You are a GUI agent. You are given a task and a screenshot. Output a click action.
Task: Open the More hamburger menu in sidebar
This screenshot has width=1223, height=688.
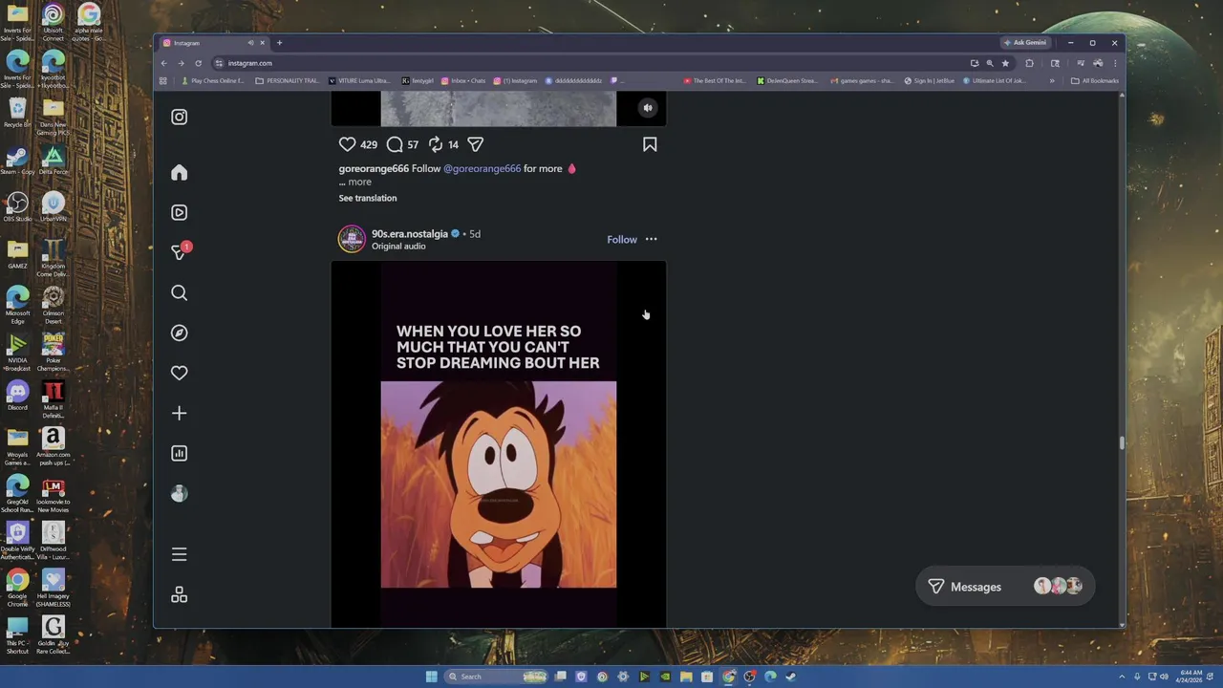179,554
